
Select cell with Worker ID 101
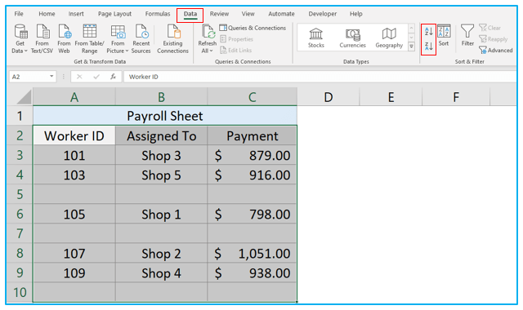click(74, 156)
